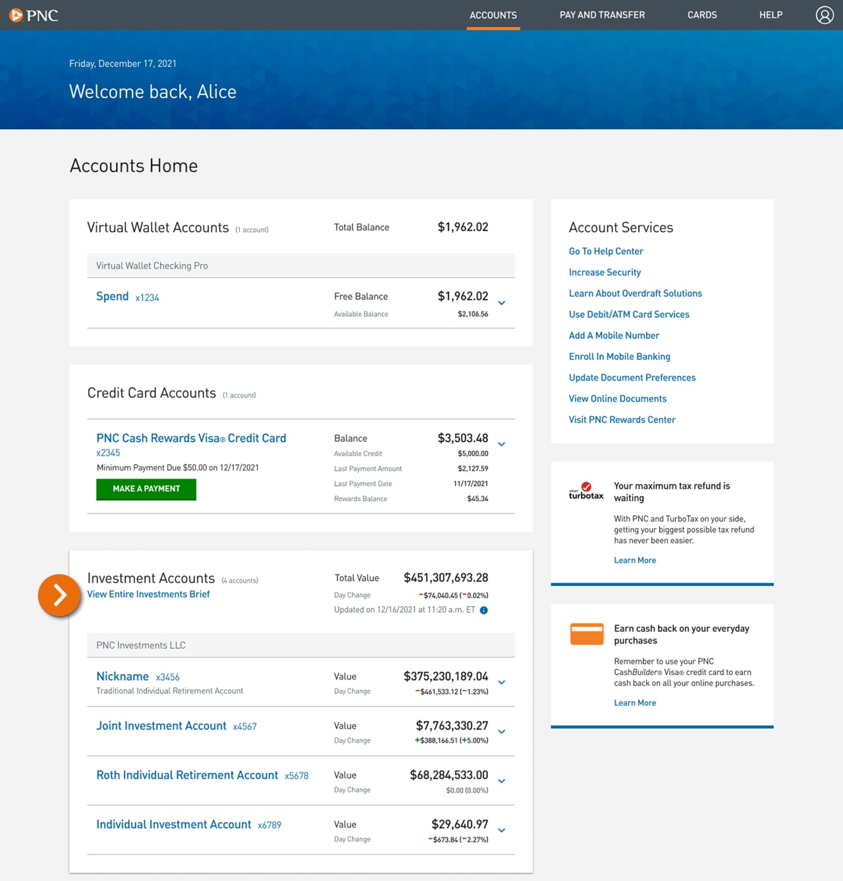
Task: Go To Help Center
Action: 605,251
